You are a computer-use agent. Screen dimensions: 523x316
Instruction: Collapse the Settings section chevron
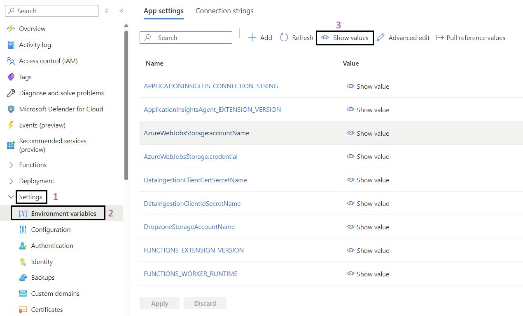[11, 197]
